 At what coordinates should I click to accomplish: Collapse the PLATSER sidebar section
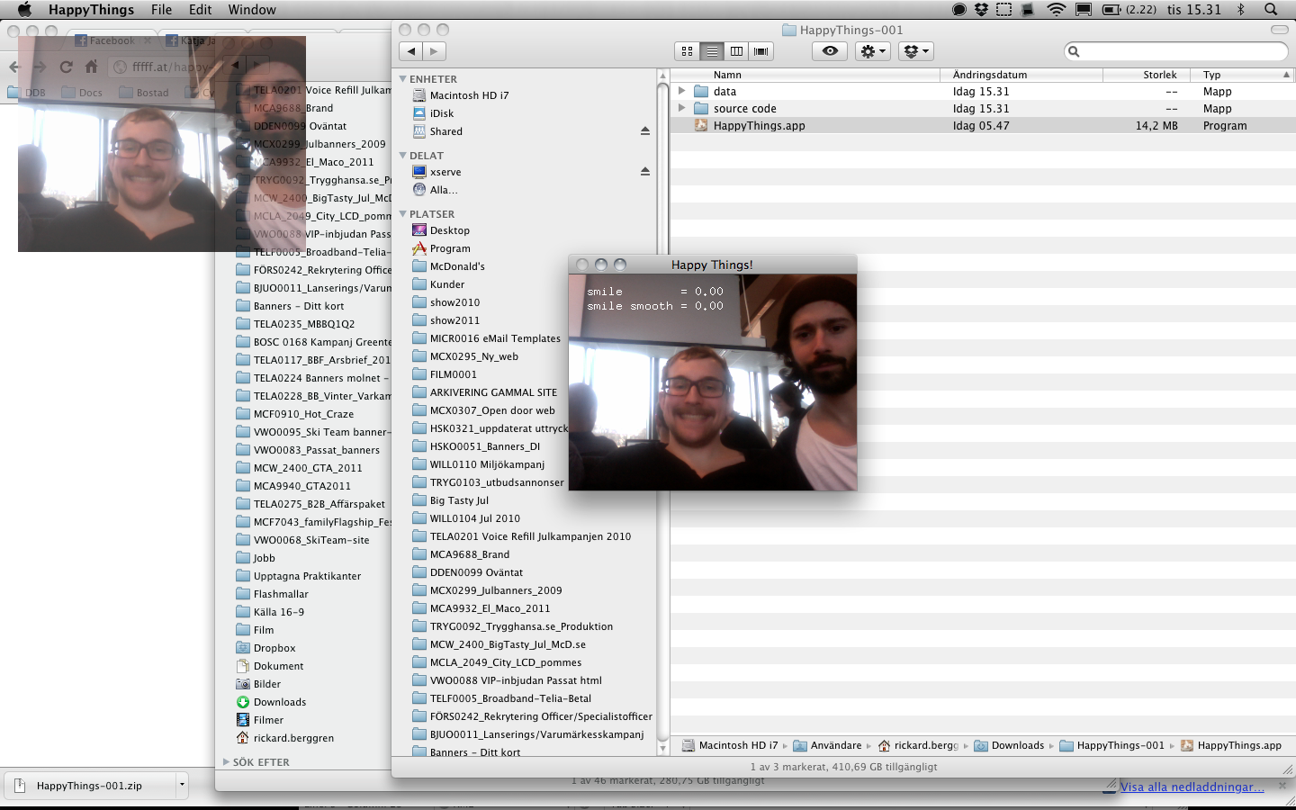tap(403, 214)
